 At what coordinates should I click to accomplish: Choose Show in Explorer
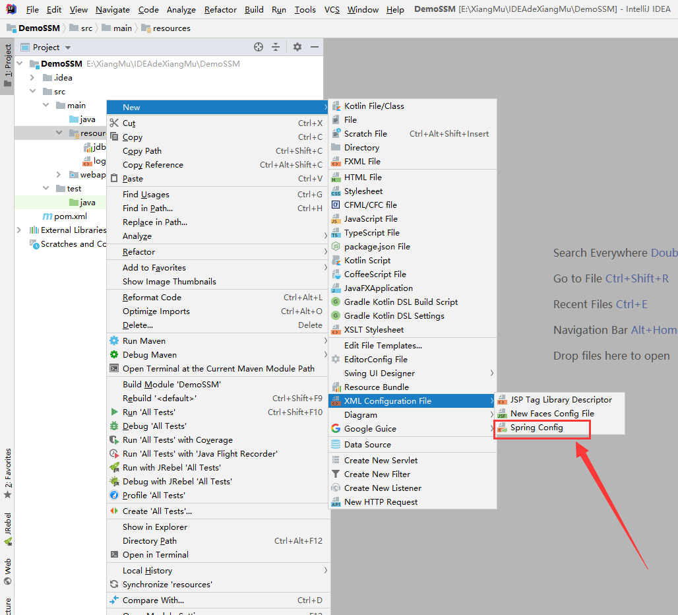217,527
